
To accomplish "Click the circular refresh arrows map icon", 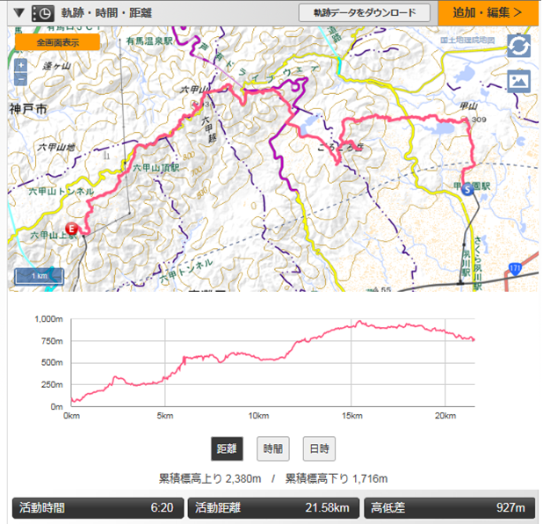I will tap(518, 46).
